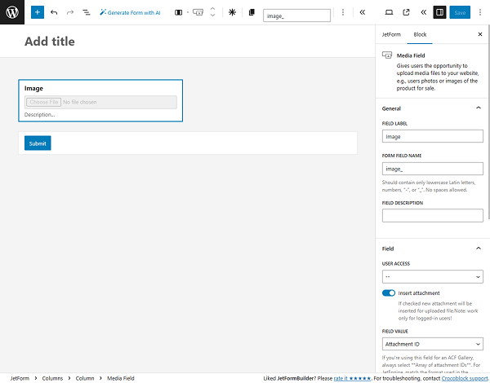Click the Description placeholder text
Viewport: 490px width, 383px height.
click(40, 114)
